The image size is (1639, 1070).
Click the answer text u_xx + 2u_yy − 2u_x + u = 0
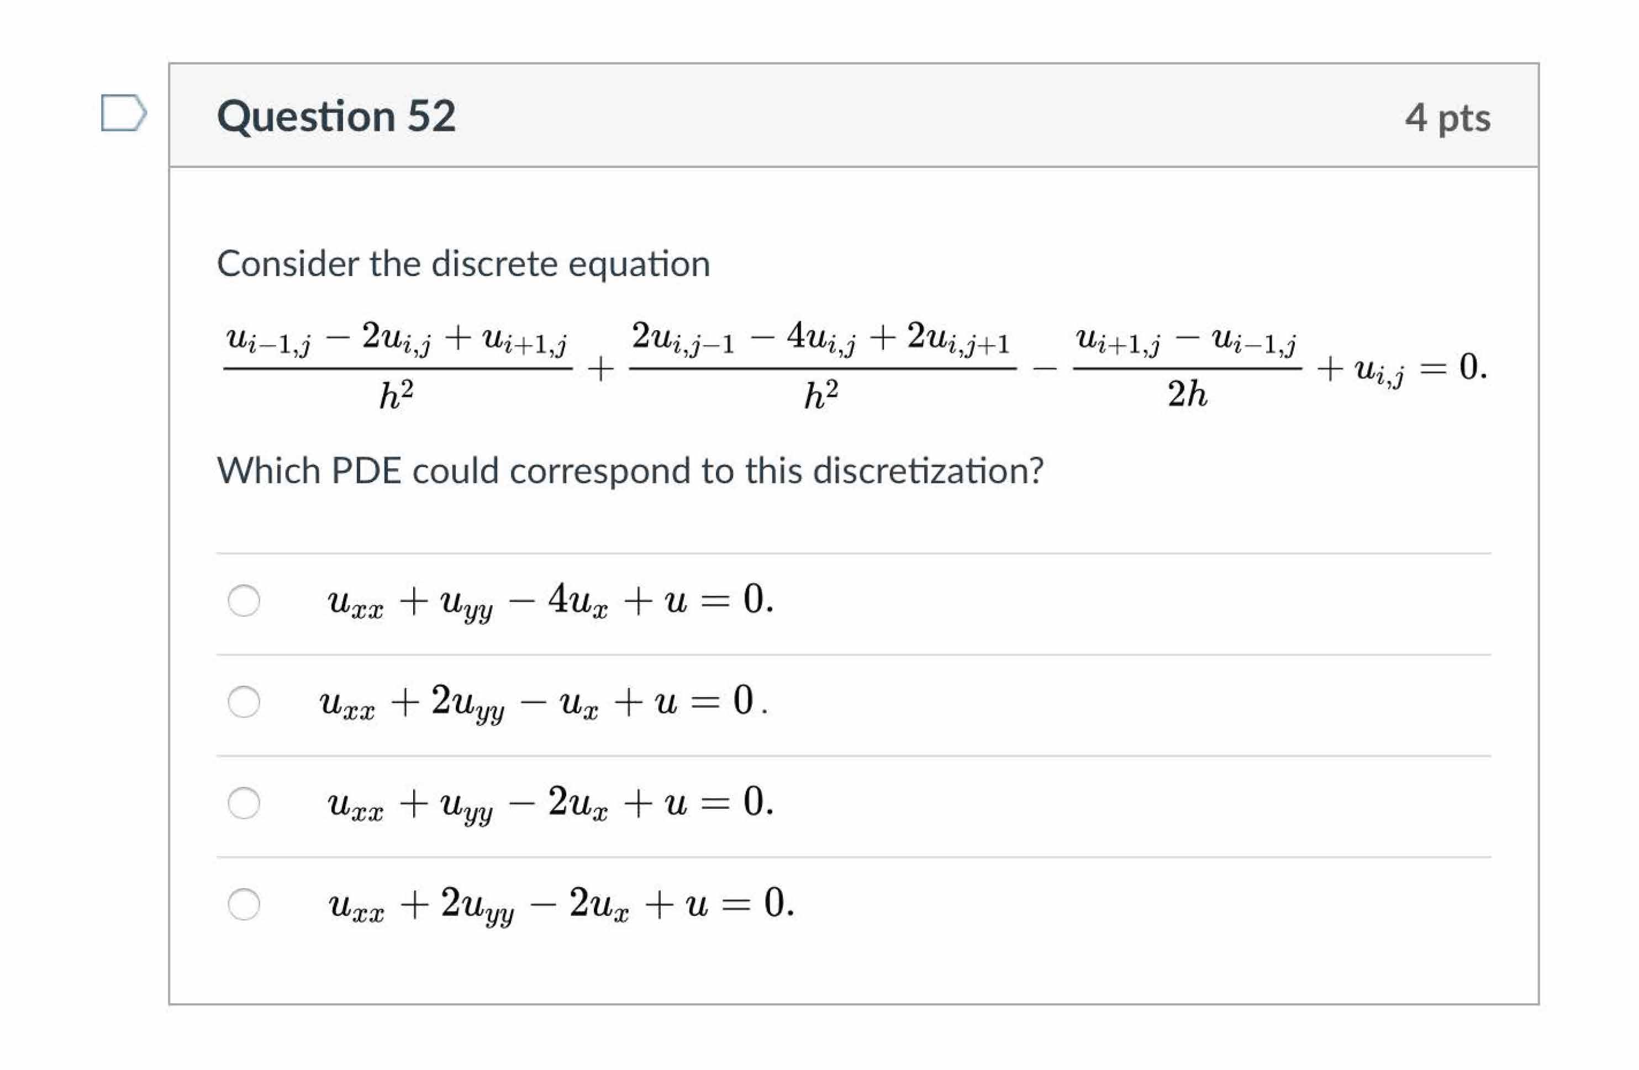point(561,905)
